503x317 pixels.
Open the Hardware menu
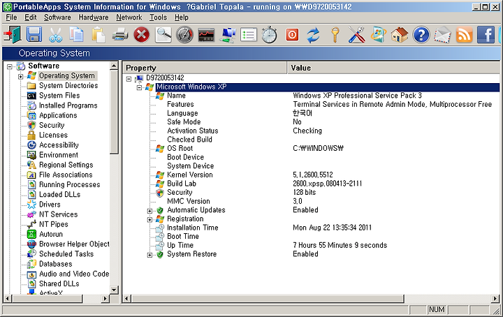94,17
